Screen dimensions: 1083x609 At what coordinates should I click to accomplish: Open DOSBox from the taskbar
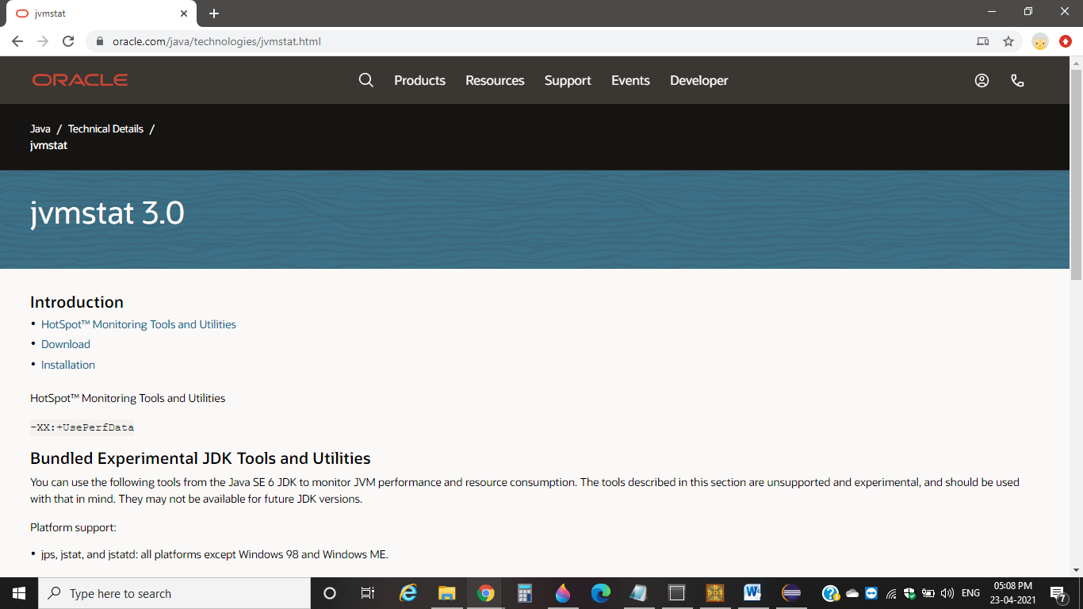pos(715,593)
